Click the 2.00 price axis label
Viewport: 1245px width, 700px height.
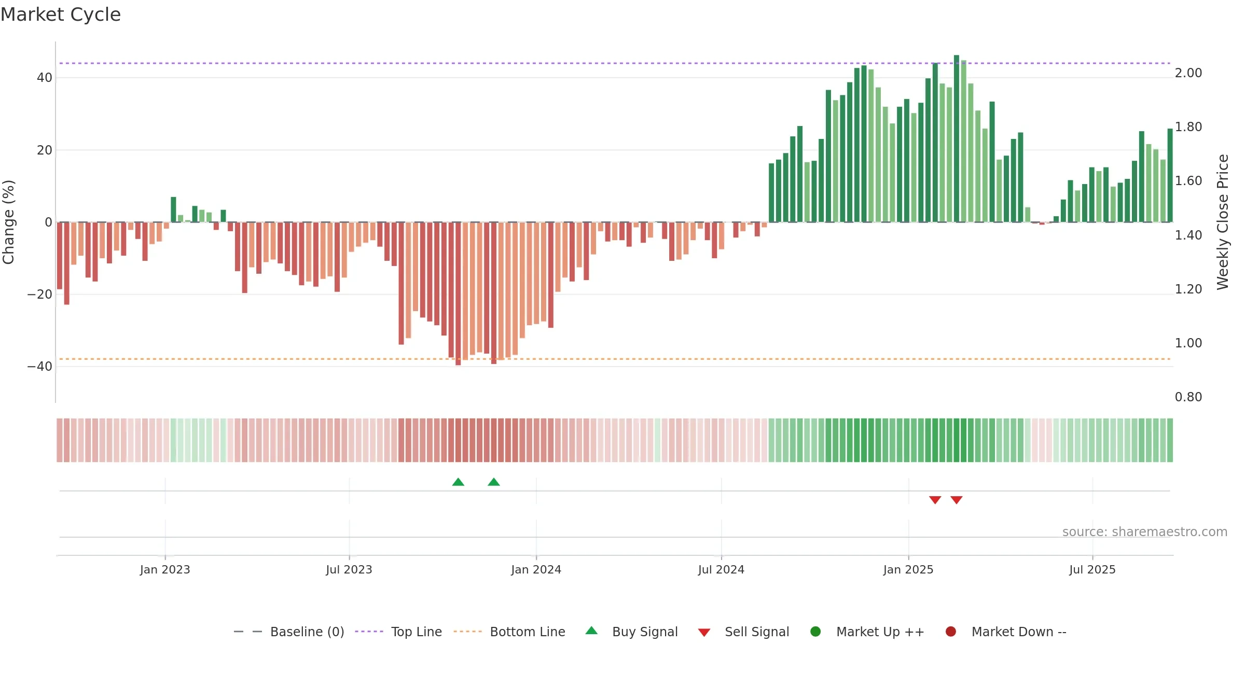coord(1188,73)
